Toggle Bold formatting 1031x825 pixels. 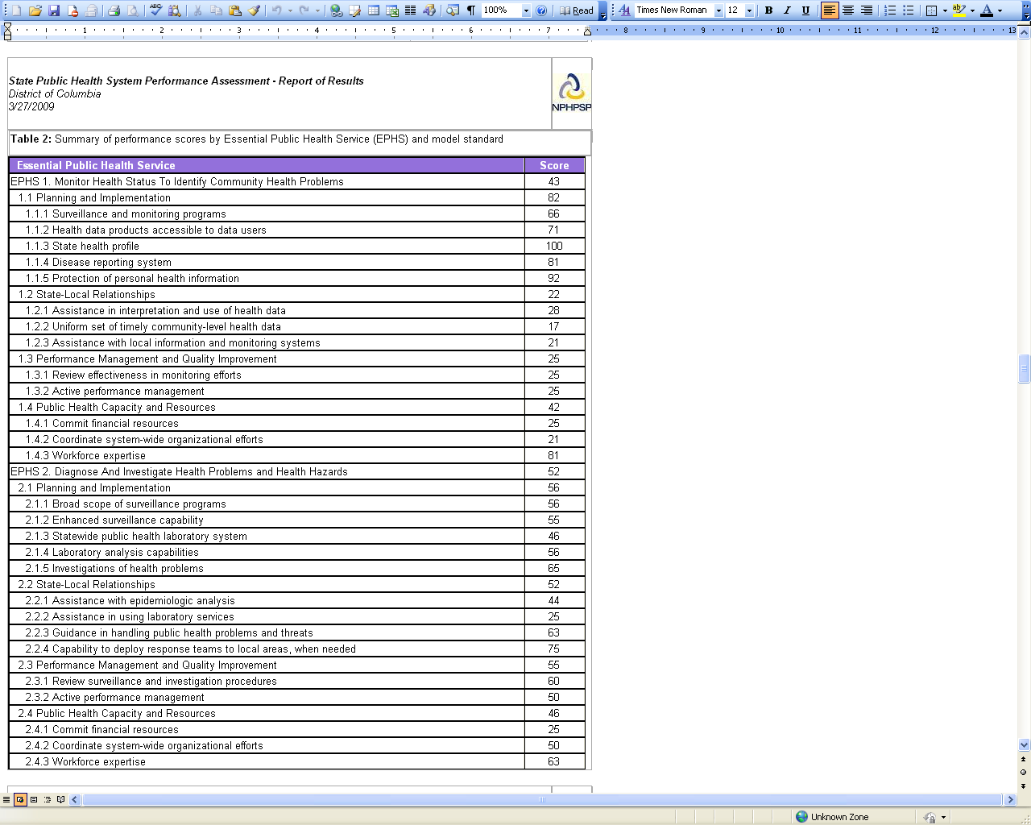768,10
